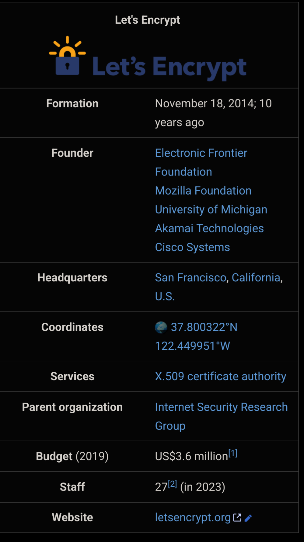Jump to citation 1 next to budget
Image resolution: width=304 pixels, height=542 pixels.
(x=233, y=453)
